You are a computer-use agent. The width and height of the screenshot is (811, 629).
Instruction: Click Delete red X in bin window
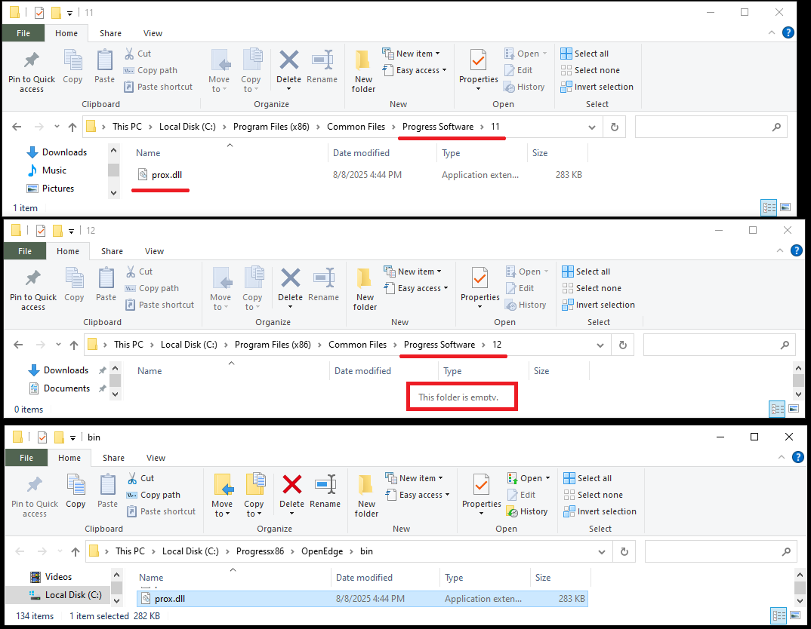point(291,484)
